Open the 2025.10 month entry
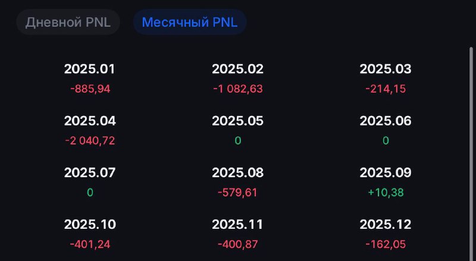The image size is (476, 261). point(90,234)
